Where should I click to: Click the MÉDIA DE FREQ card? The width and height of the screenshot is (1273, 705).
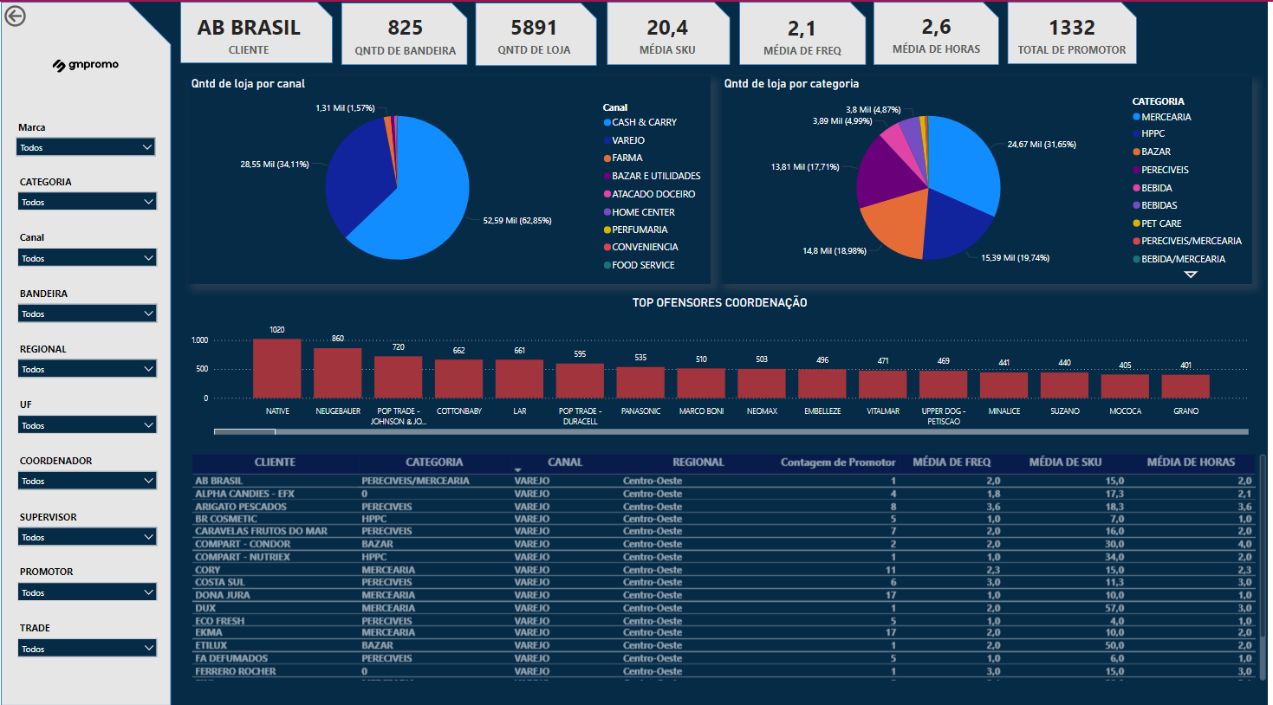point(802,35)
